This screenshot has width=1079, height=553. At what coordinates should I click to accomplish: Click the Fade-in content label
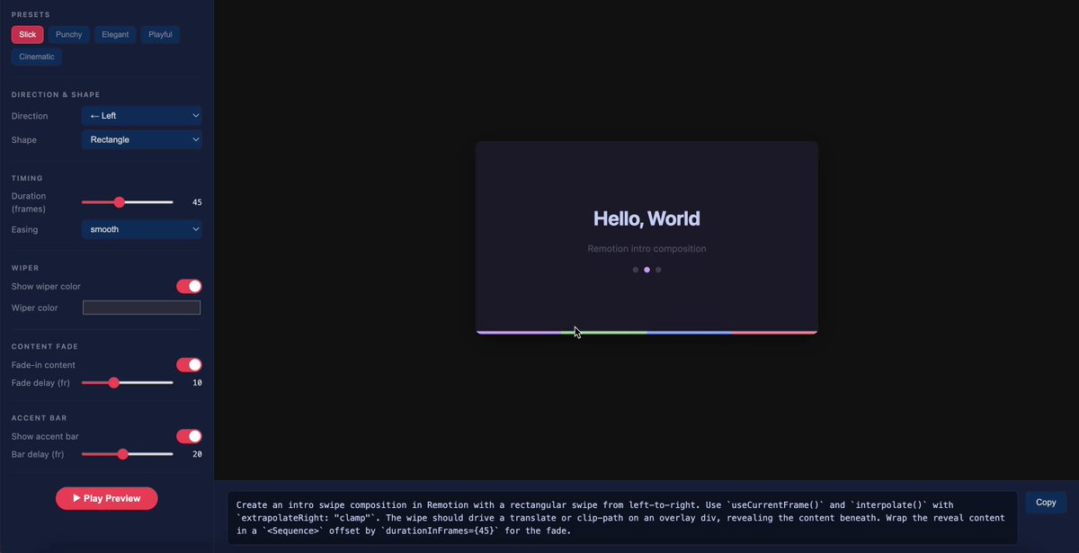coord(43,365)
